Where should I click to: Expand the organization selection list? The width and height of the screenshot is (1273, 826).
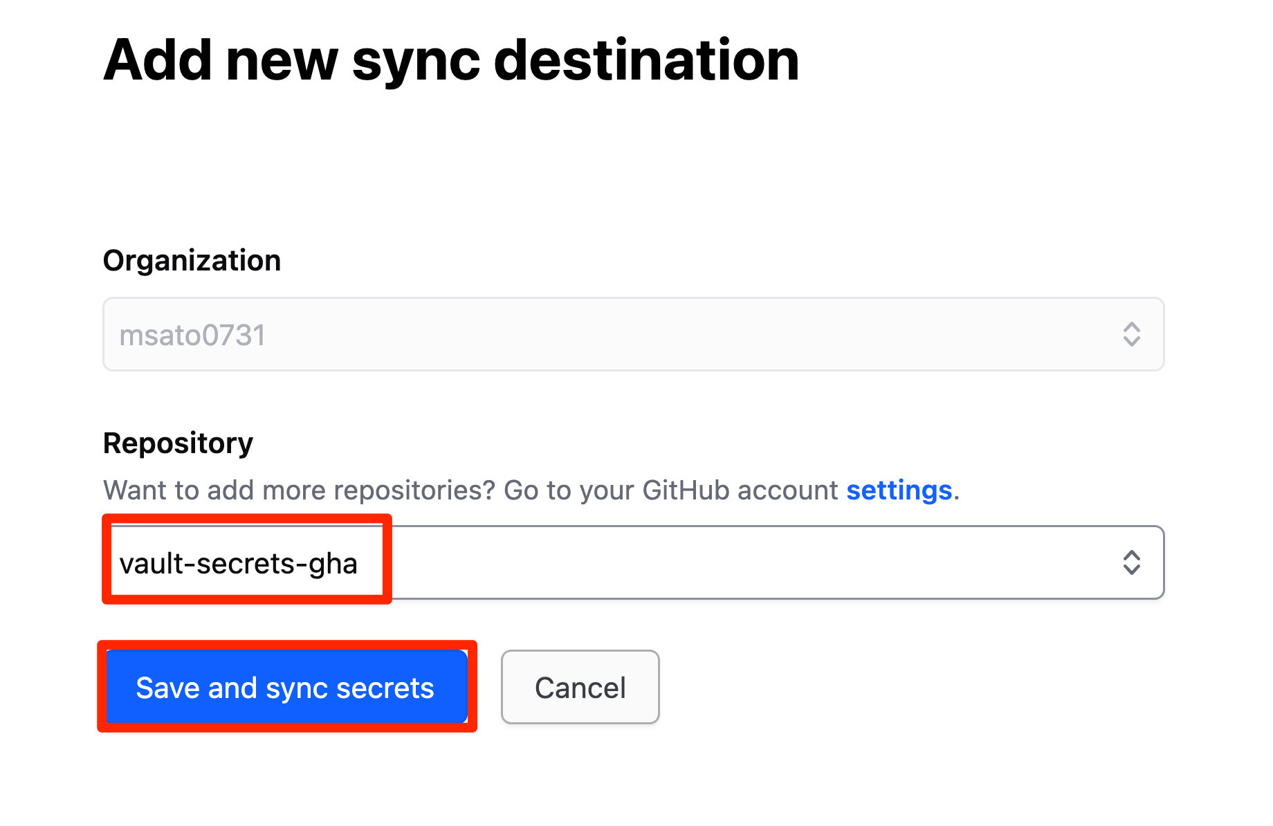[634, 334]
